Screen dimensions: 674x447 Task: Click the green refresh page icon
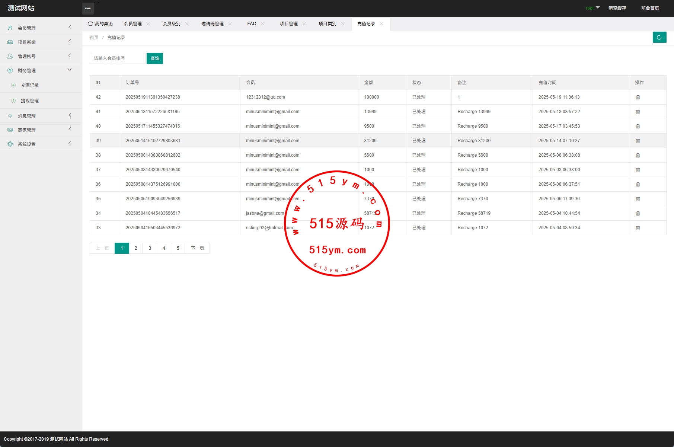659,37
